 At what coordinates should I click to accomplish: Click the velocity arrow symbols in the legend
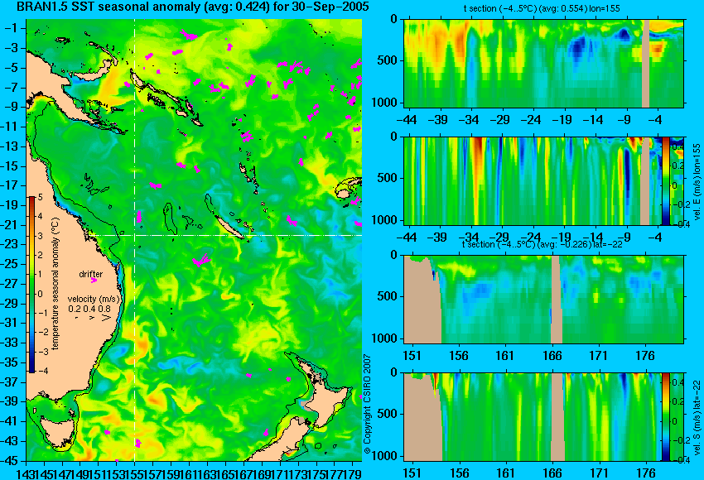click(x=94, y=318)
